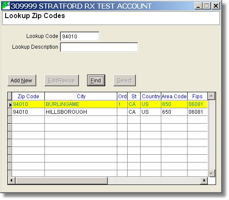Screen dimensions: 229x200
Task: Maximize the Stratford RX window
Action: click(x=207, y=6)
